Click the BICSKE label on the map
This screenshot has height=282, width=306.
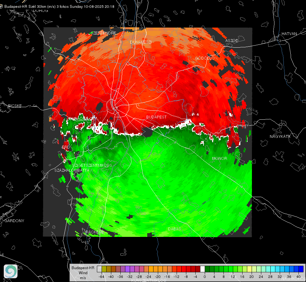15,106
